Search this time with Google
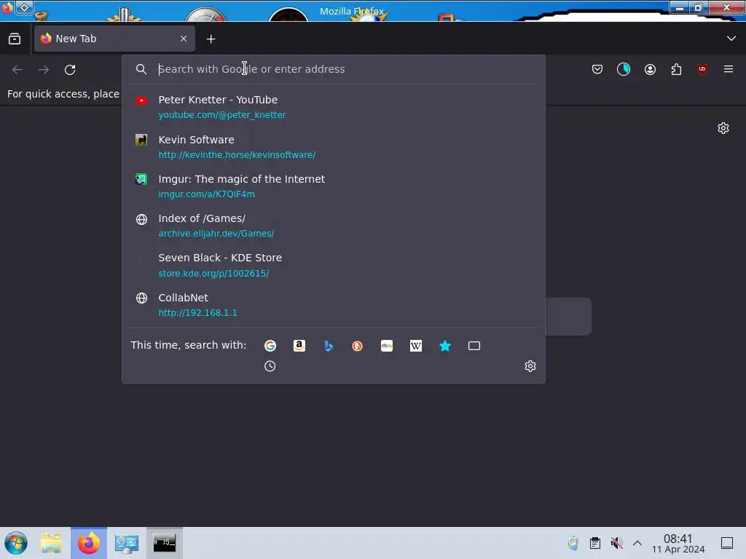 point(270,346)
